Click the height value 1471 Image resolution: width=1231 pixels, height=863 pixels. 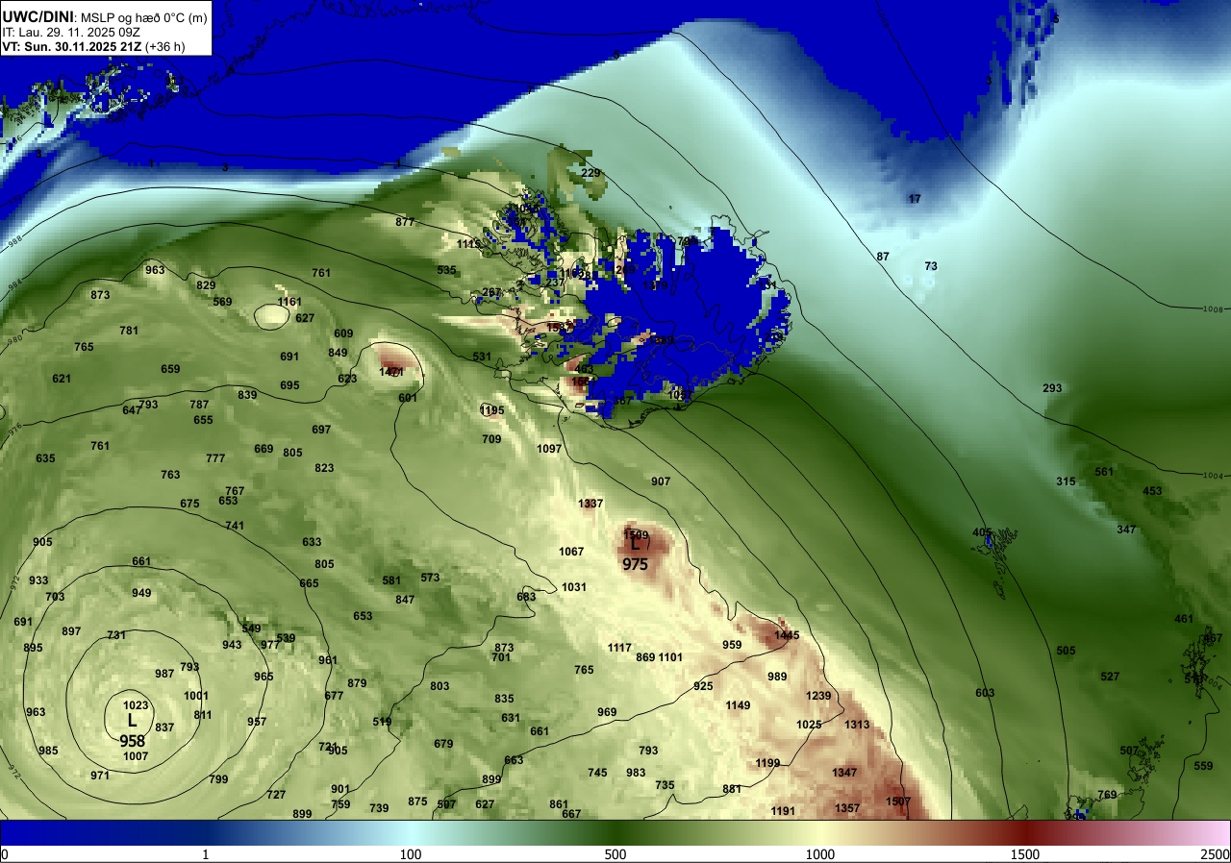pyautogui.click(x=391, y=372)
